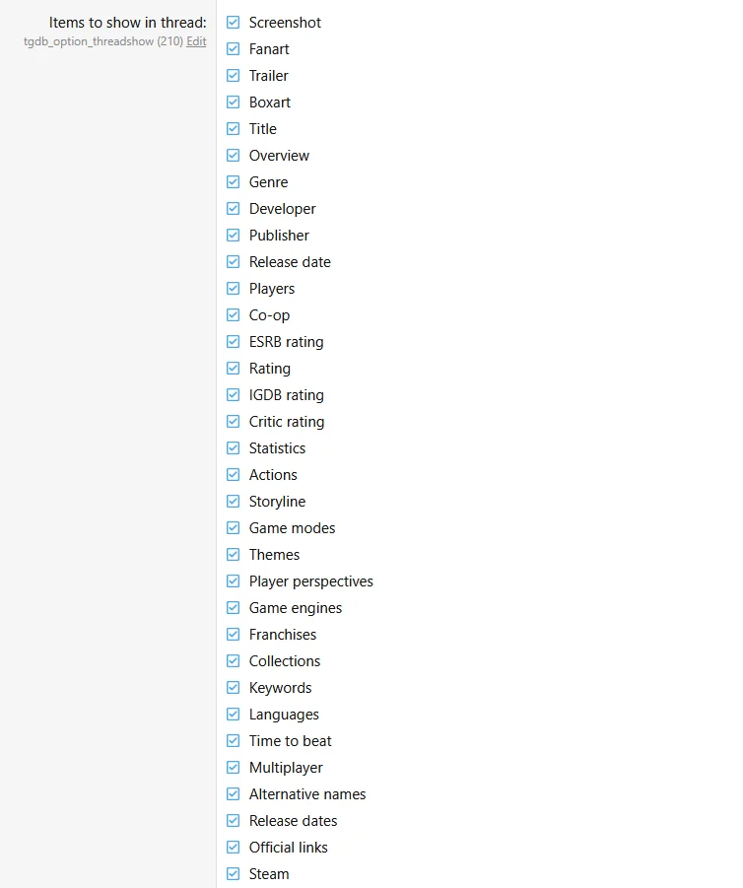This screenshot has height=888, width=743.
Task: Uncheck the Critic rating item
Action: [233, 422]
